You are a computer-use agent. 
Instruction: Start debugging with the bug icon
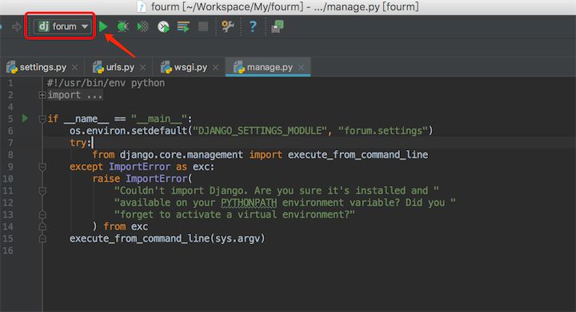[122, 26]
